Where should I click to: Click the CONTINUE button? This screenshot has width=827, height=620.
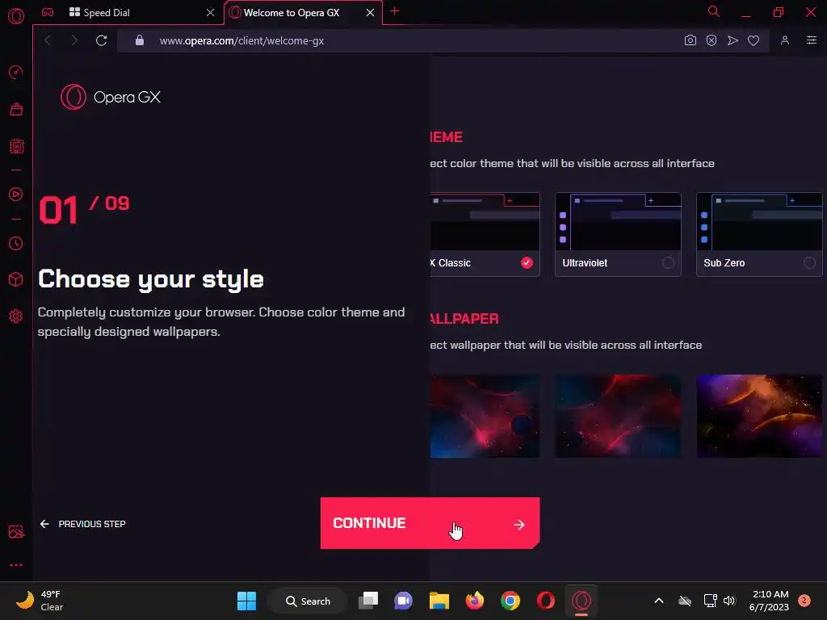(430, 523)
